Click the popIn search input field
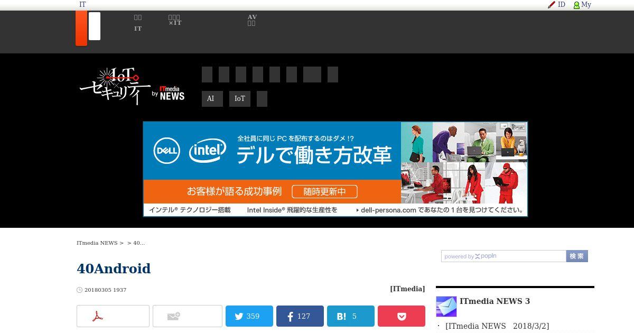The width and height of the screenshot is (634, 333). pos(504,256)
